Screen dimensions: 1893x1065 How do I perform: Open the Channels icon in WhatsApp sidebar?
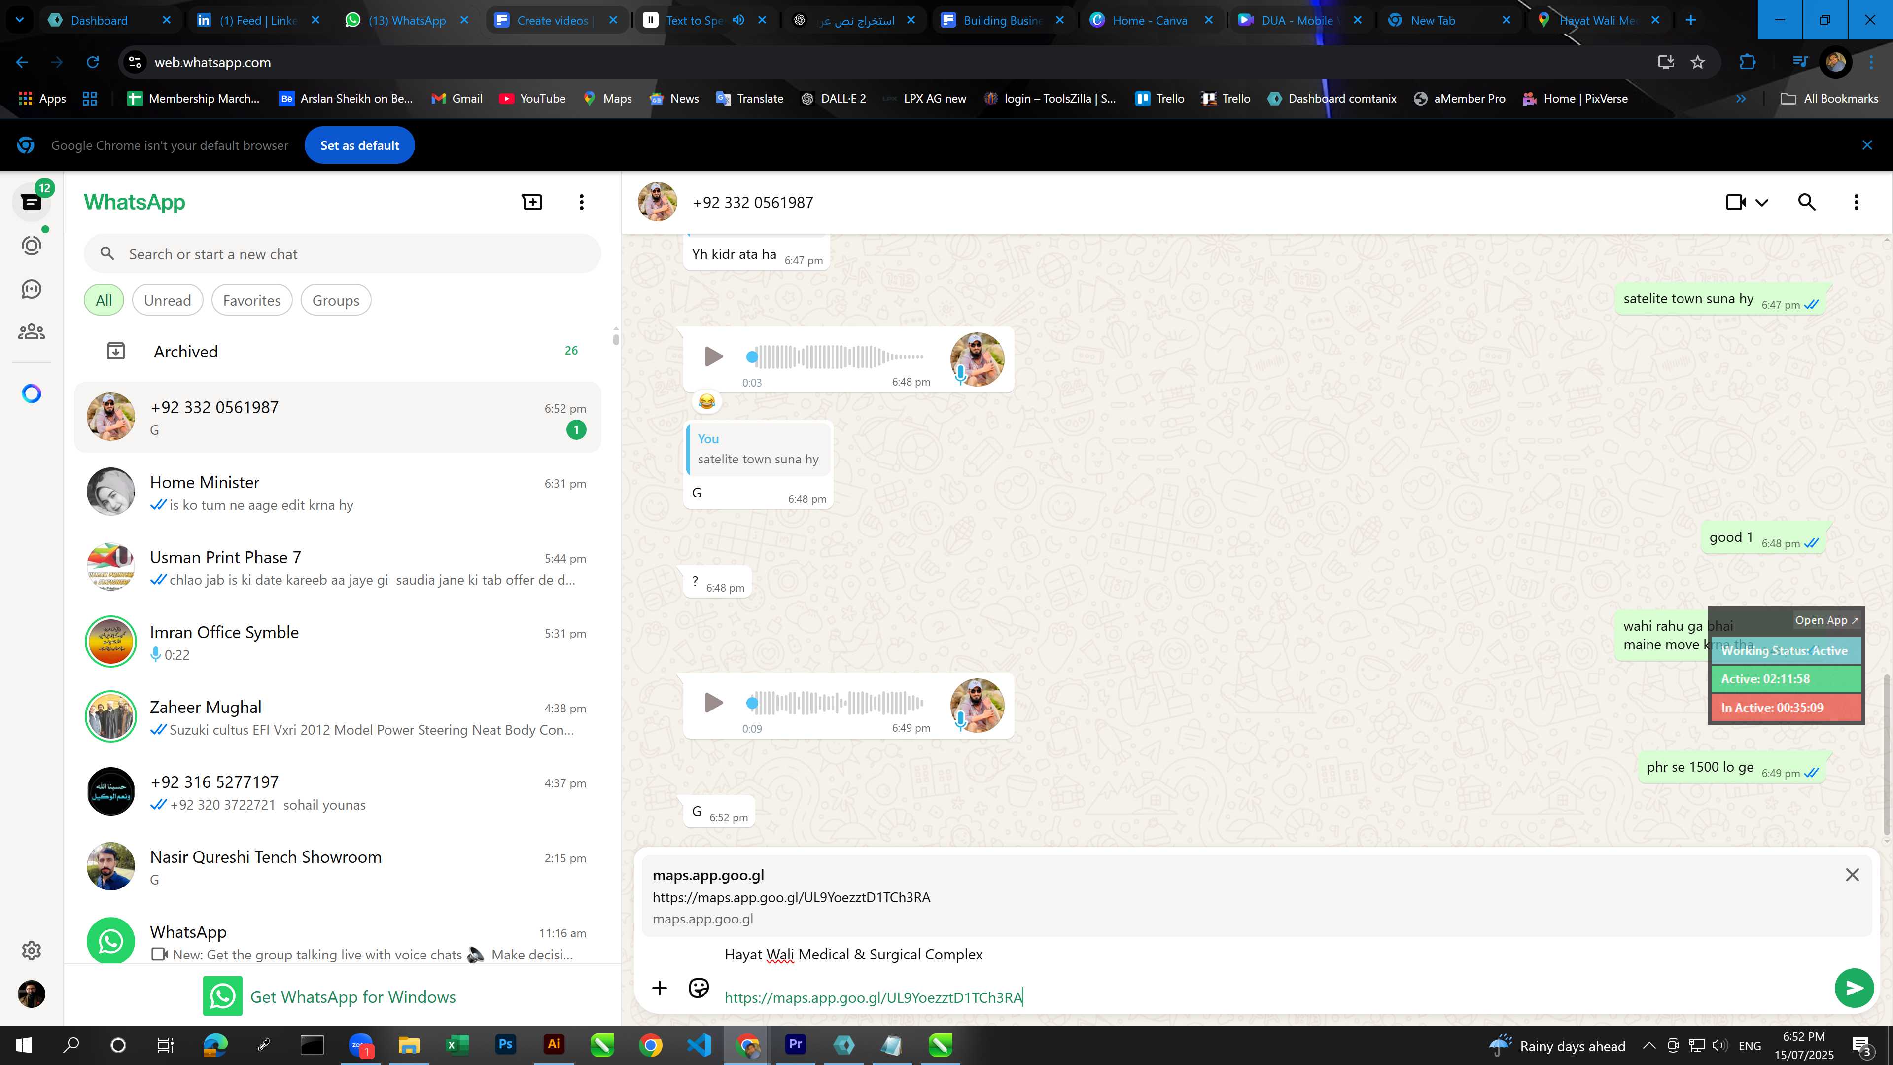[x=31, y=289]
